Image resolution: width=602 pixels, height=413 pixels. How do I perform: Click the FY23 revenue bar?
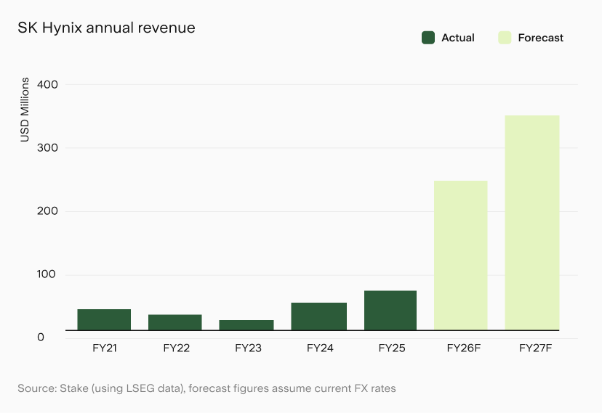point(246,325)
